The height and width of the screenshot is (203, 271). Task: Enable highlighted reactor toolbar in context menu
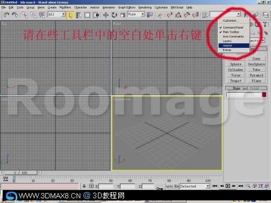233,45
